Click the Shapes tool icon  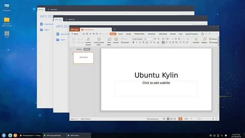point(204,39)
